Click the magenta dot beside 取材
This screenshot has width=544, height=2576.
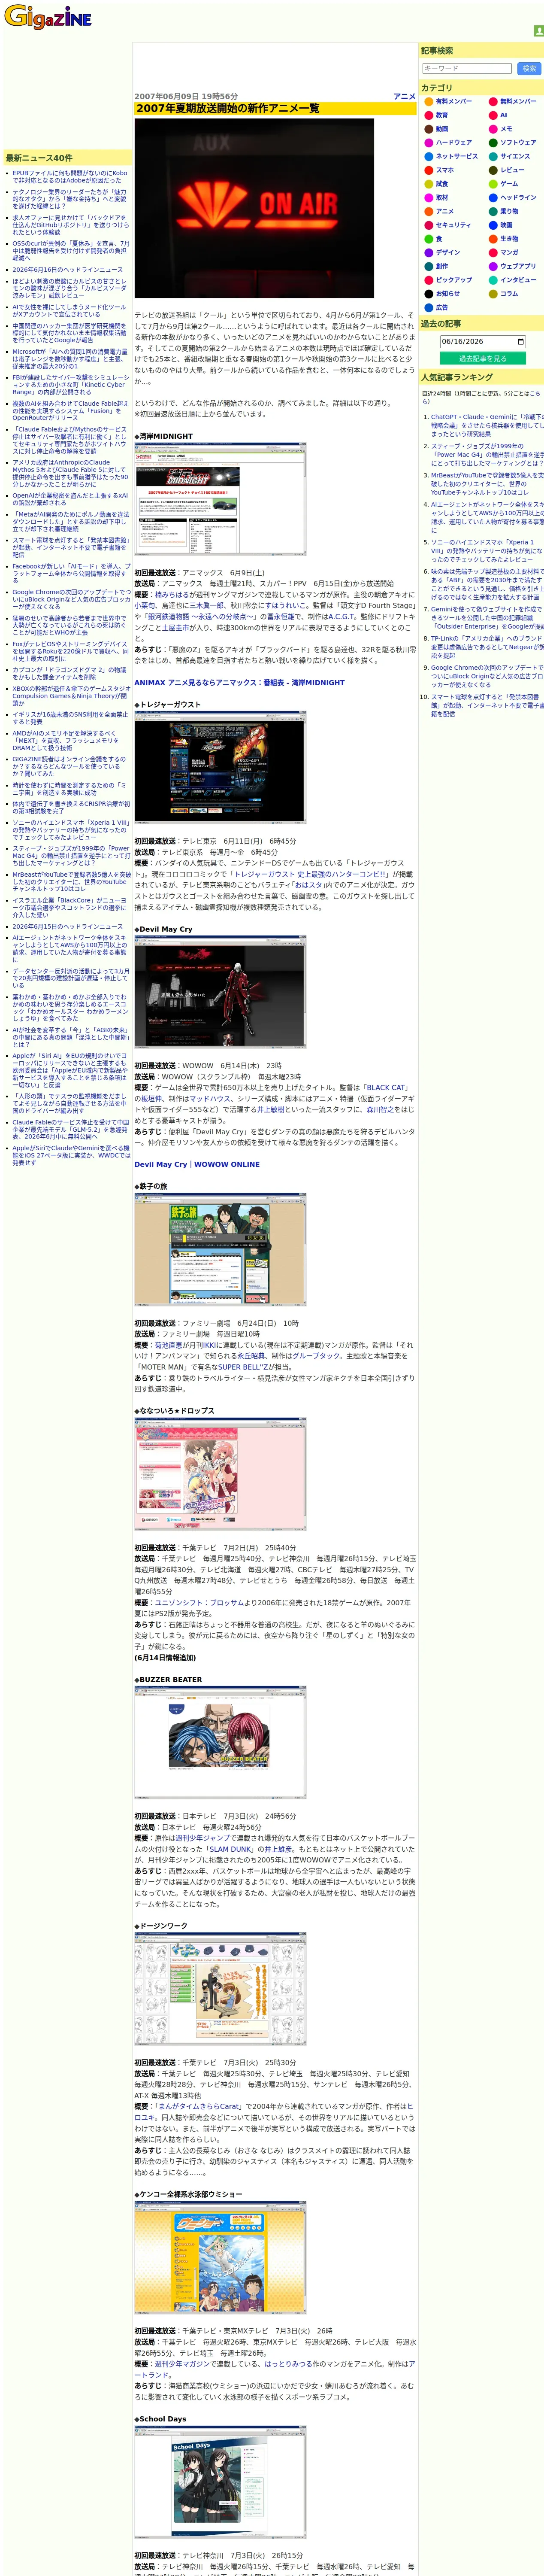click(x=428, y=198)
